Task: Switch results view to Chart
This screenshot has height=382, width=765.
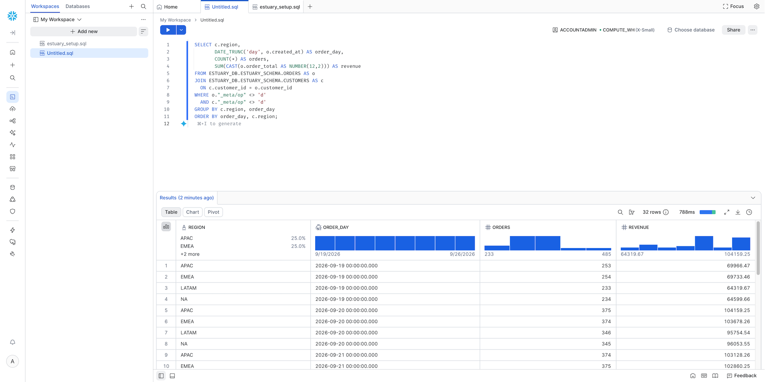Action: 192,212
